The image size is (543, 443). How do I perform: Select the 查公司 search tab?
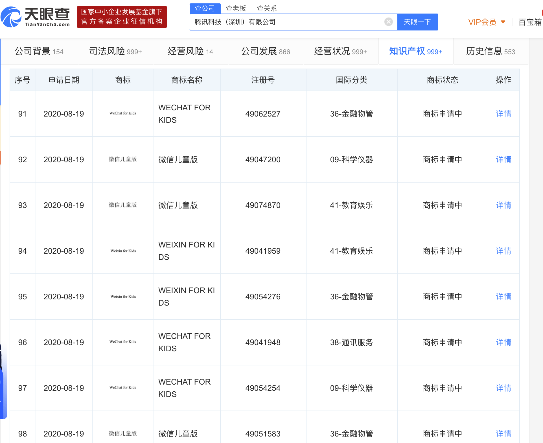(x=205, y=8)
